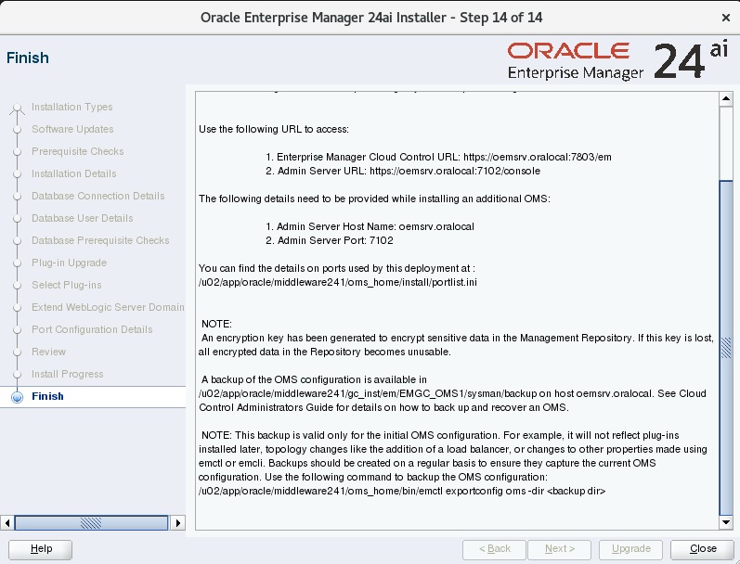Click the Oracle Enterprise Manager 24ai logo

[617, 60]
